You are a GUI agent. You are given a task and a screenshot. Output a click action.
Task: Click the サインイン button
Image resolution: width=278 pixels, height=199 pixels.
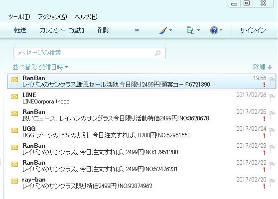pos(253,30)
